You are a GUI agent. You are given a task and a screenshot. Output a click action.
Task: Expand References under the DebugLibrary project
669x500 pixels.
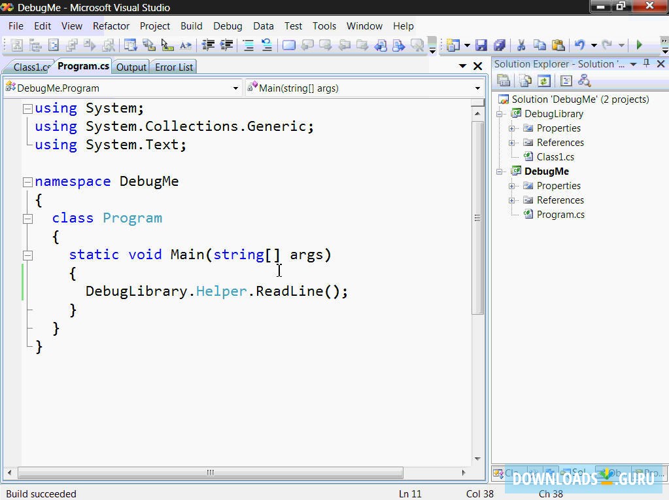[x=512, y=143]
